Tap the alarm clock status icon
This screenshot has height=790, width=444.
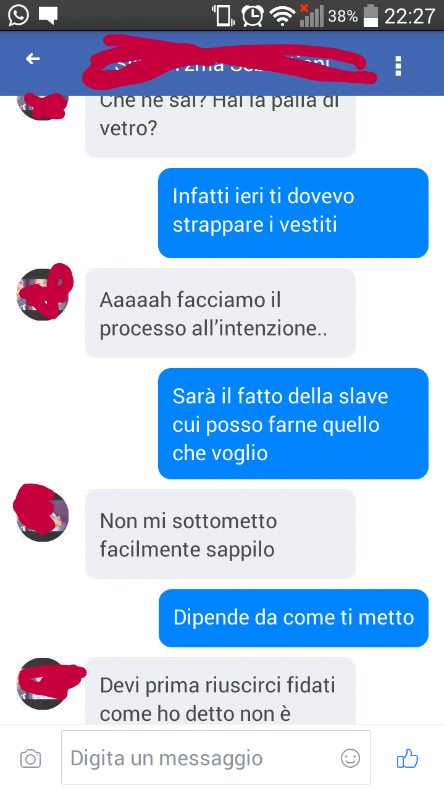[253, 15]
